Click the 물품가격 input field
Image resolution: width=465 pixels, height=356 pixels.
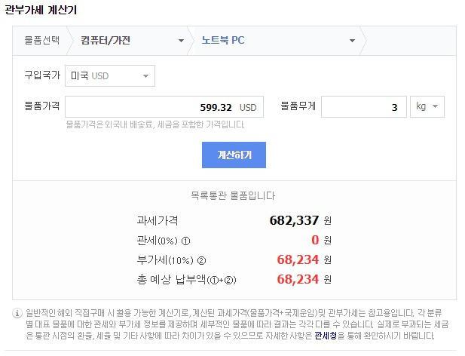[x=164, y=107]
